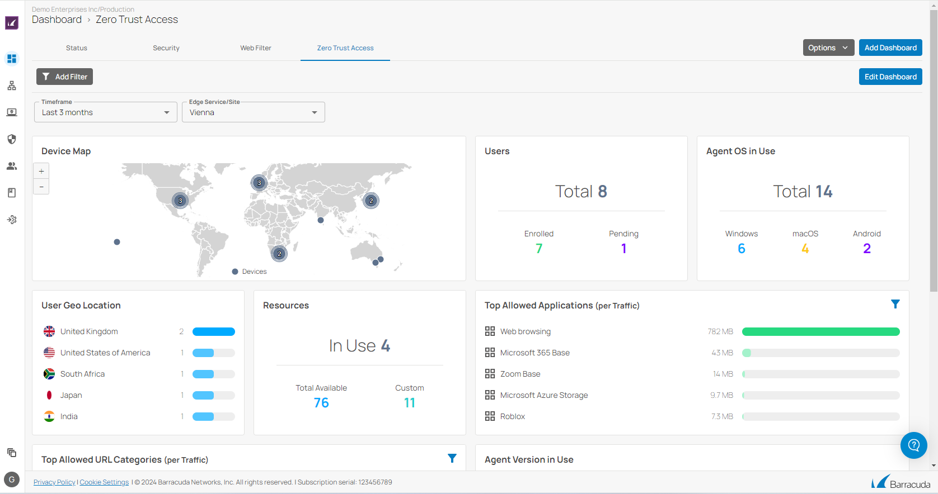The width and height of the screenshot is (938, 494).
Task: Zoom in on the Device Map
Action: pyautogui.click(x=41, y=171)
